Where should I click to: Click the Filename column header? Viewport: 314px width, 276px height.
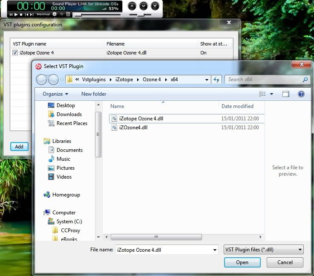click(151, 44)
